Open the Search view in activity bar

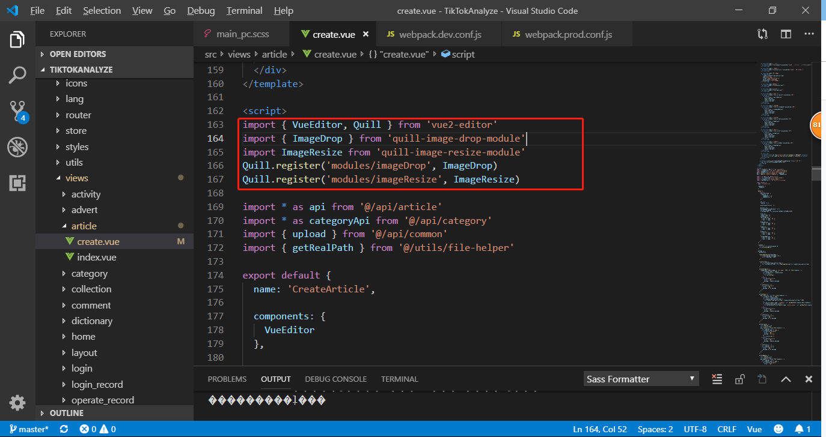tap(17, 76)
